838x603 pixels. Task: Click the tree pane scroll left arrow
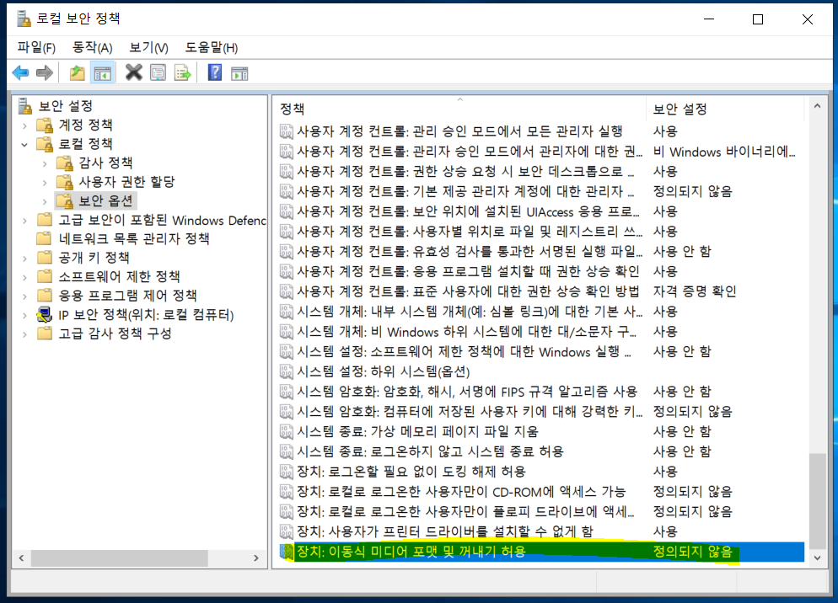pos(21,558)
